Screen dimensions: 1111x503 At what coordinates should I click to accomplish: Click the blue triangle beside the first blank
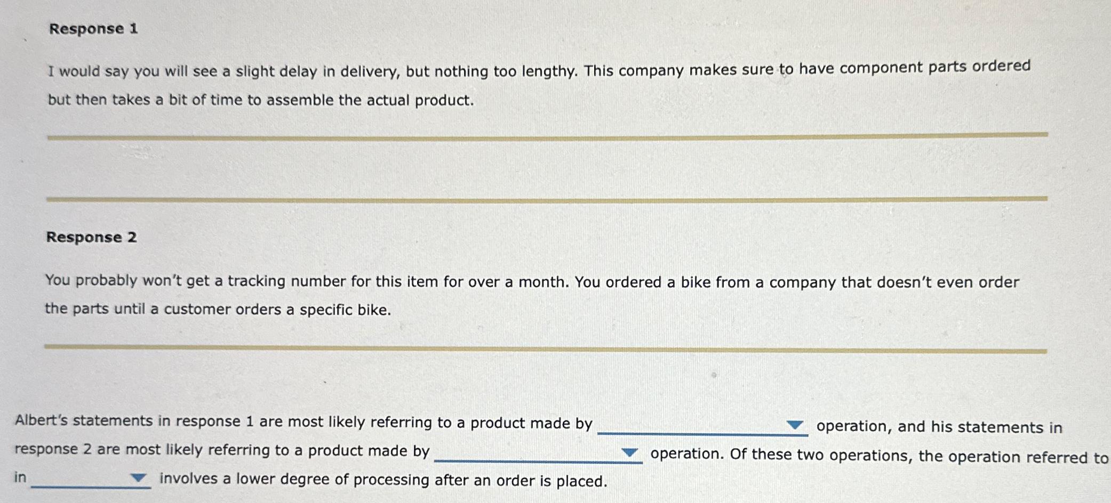(x=795, y=425)
